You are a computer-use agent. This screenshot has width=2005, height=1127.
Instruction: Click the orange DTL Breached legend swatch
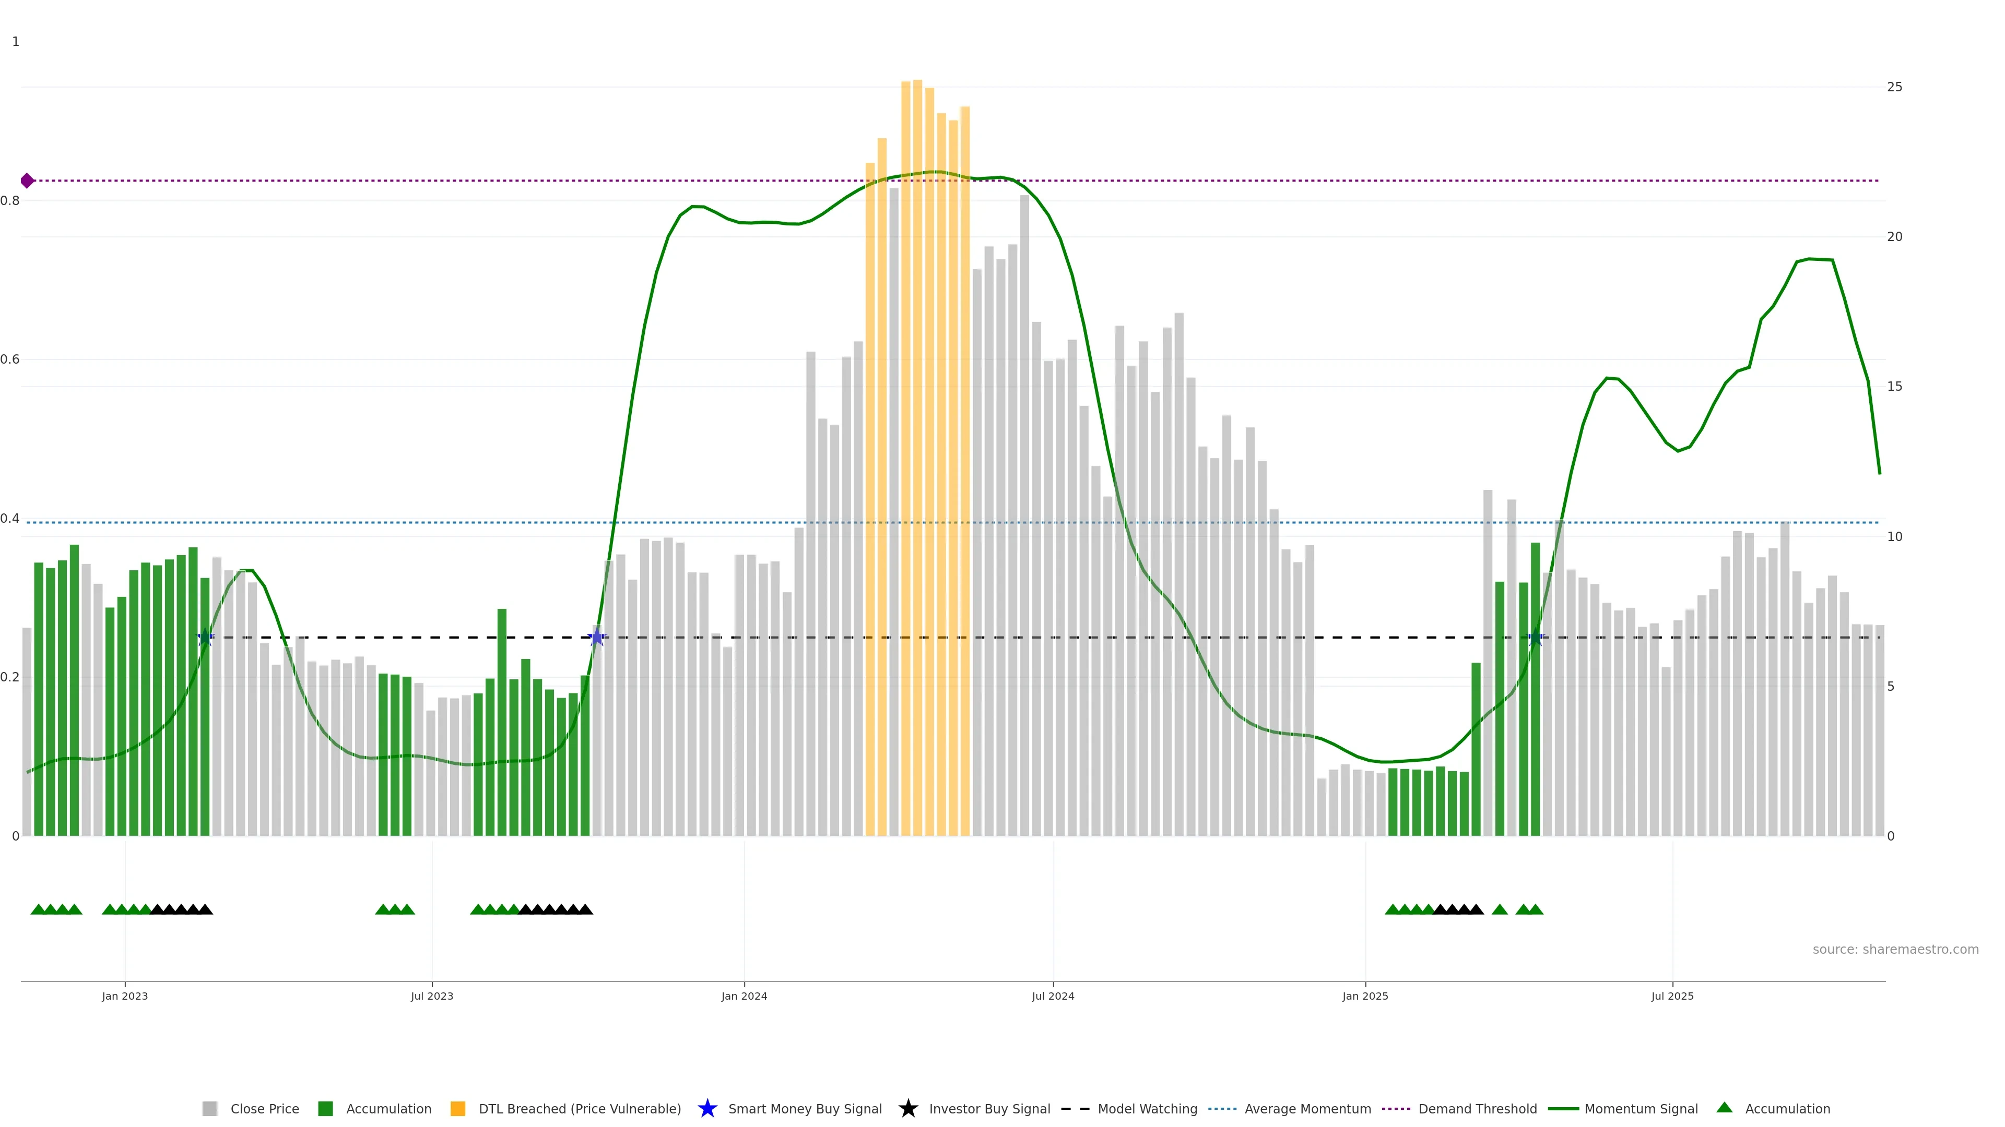click(x=458, y=1108)
